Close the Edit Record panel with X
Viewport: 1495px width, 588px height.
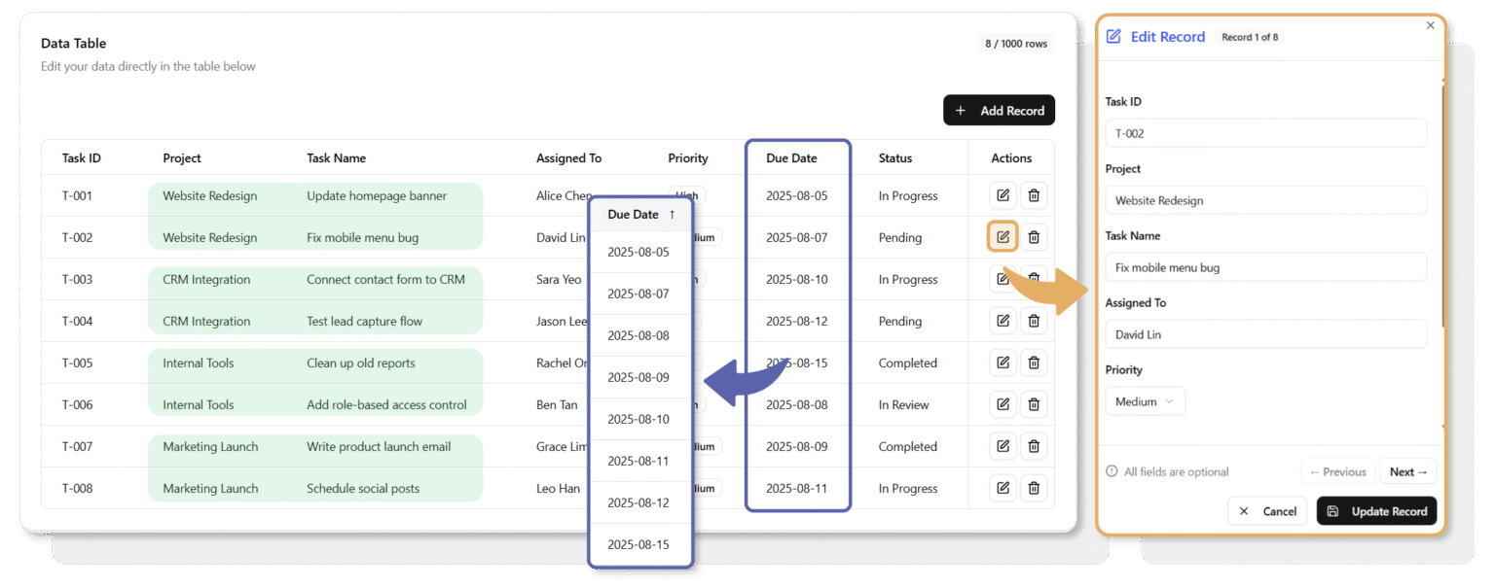(x=1430, y=25)
